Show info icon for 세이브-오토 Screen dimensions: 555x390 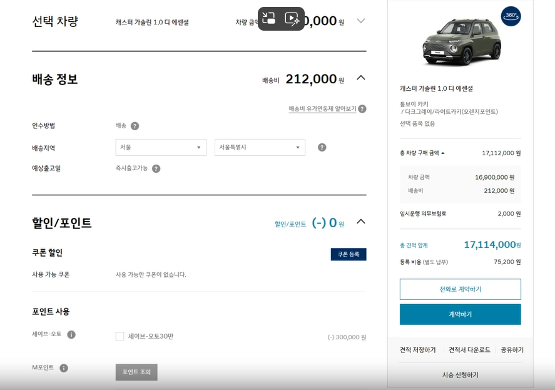tap(71, 334)
